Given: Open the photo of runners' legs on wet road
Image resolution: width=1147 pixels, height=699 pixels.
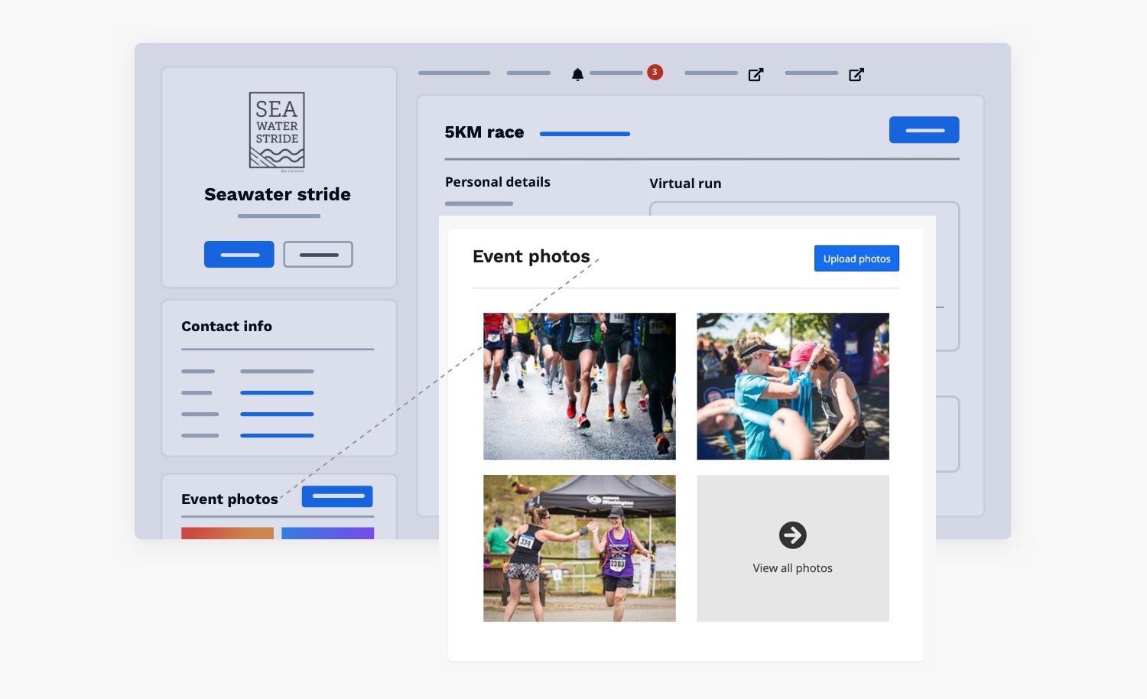Looking at the screenshot, I should pyautogui.click(x=579, y=386).
